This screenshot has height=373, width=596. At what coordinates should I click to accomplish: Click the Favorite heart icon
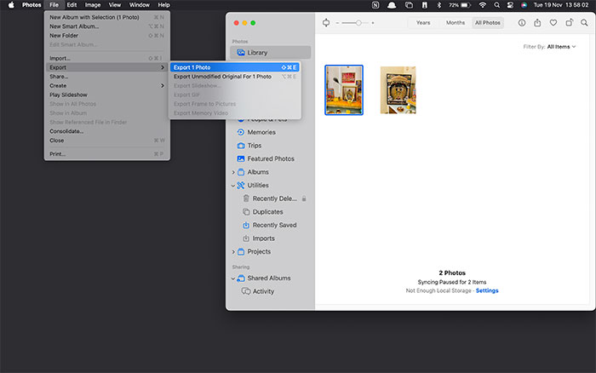pos(553,23)
